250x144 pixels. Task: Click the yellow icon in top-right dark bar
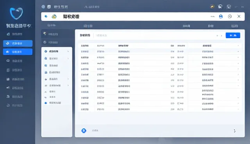tap(212, 7)
